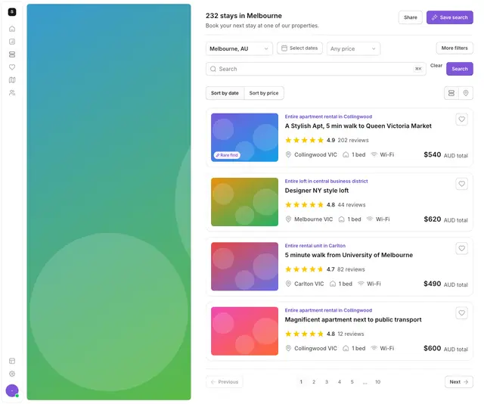
Task: Open the blue Collingwood listing thumbnail
Action: pos(244,138)
